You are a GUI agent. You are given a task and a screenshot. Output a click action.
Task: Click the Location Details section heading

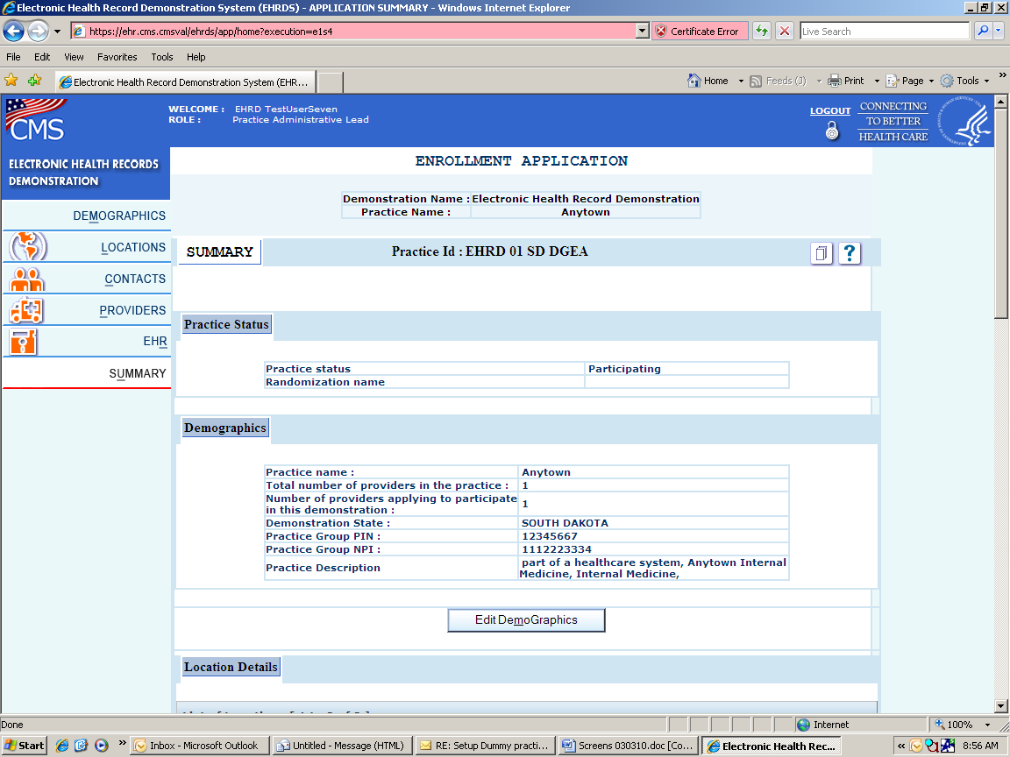[231, 667]
